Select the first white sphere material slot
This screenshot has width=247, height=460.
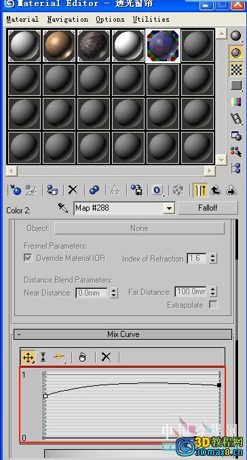click(24, 46)
